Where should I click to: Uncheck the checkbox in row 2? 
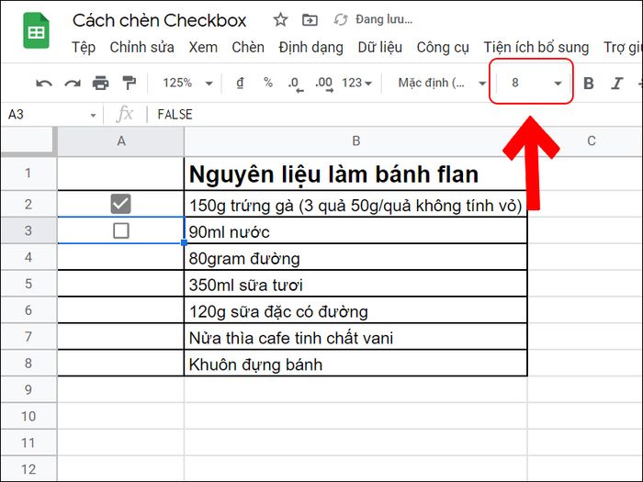click(121, 204)
